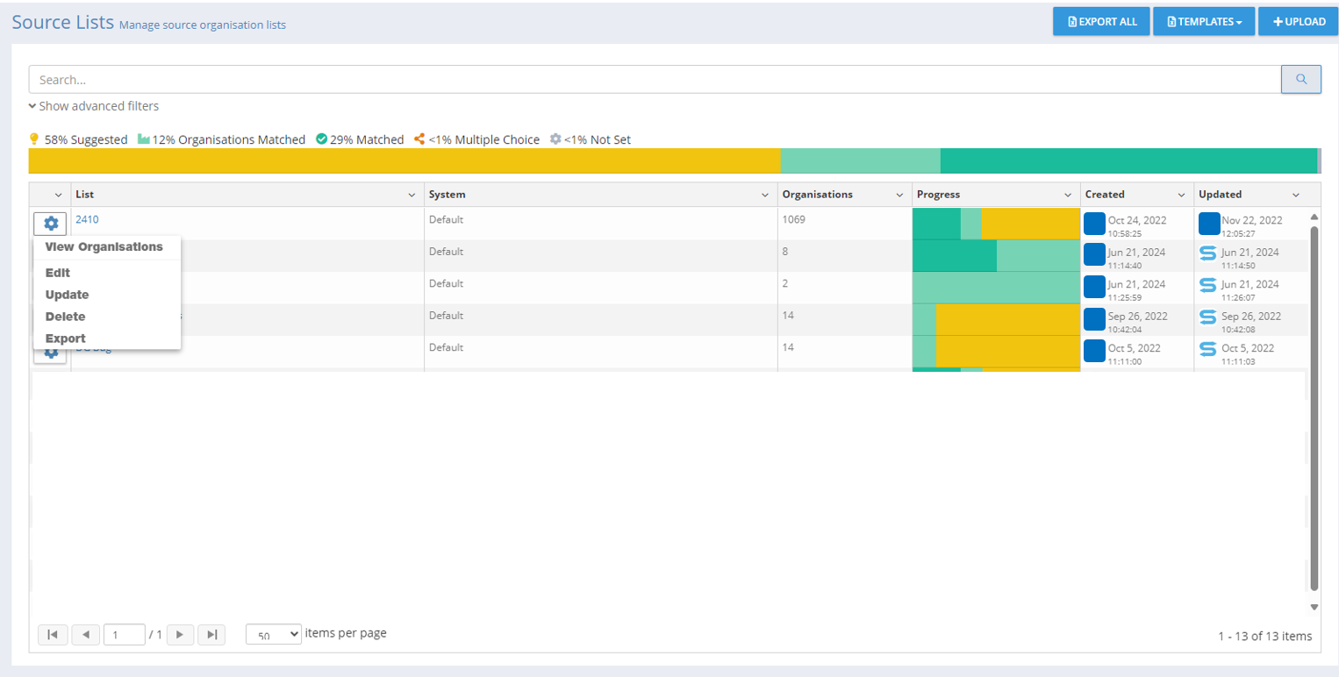1339x677 pixels.
Task: Open the Organisations column header menu
Action: point(899,195)
